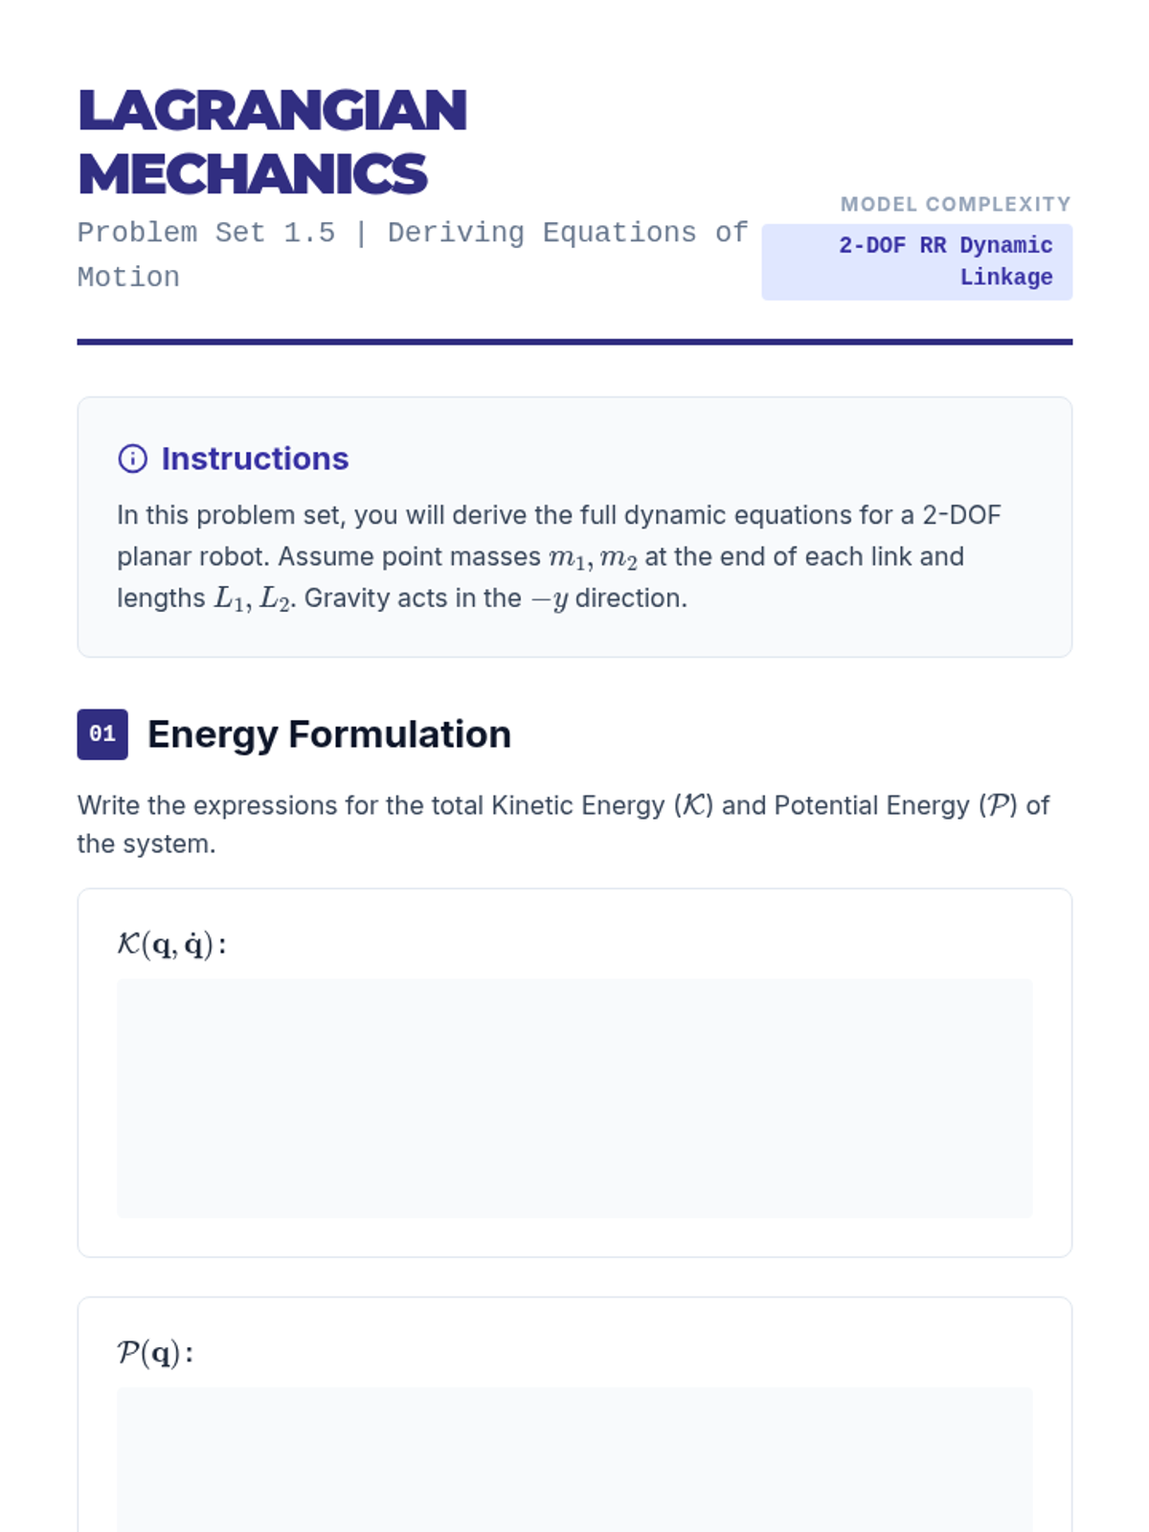The image size is (1149, 1532).
Task: Click the MODEL COMPLEXITY label
Action: pyautogui.click(x=955, y=204)
